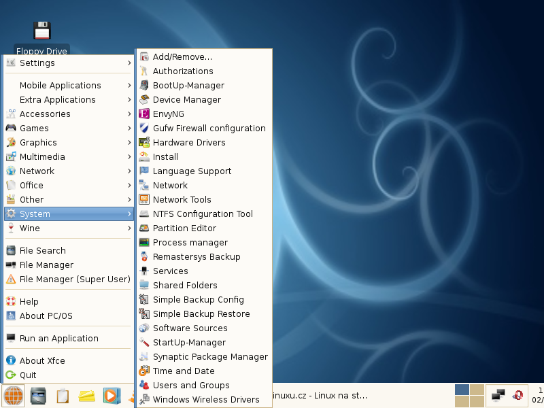Viewport: 544px width, 408px height.
Task: Click the Quit green arrow icon
Action: 11,375
